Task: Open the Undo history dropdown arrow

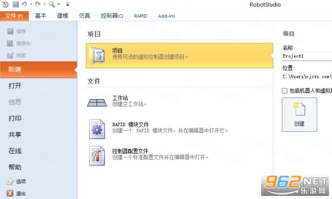Action: pos(31,4)
